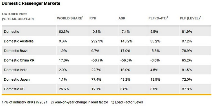Select the 87.8% load factor for US

[187, 89]
